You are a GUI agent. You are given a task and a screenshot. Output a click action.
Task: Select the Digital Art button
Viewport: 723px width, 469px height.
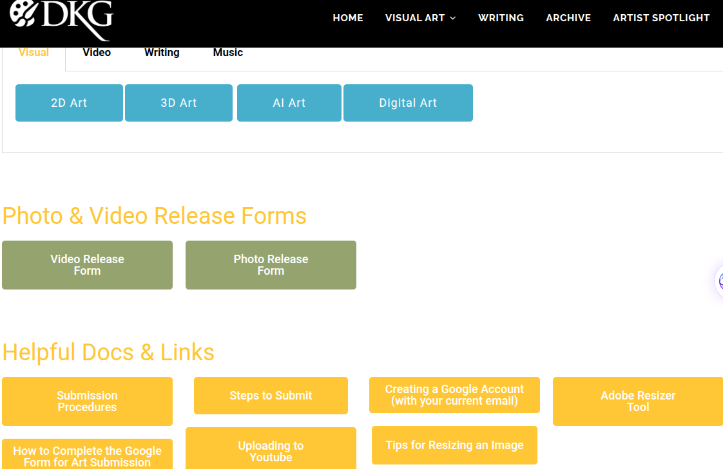[x=408, y=103]
